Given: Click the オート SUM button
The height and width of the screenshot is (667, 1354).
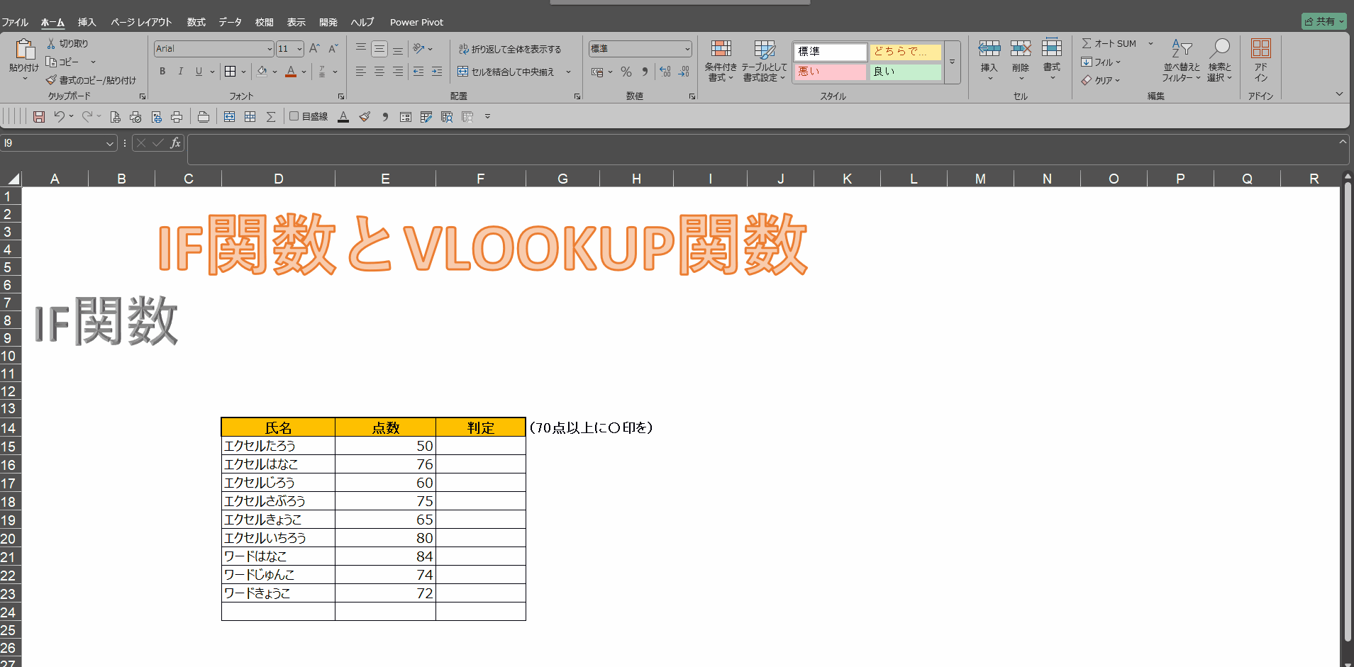Looking at the screenshot, I should point(1110,43).
